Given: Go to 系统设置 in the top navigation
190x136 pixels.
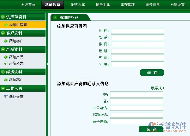Looking at the screenshot, I should 177,4.
